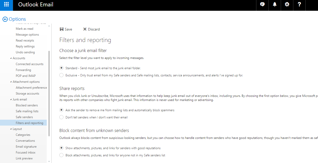The height and width of the screenshot is (163, 318).
Task: Open Blocked senders settings
Action: 27,105
